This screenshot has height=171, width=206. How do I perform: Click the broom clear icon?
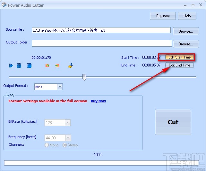pos(70,66)
